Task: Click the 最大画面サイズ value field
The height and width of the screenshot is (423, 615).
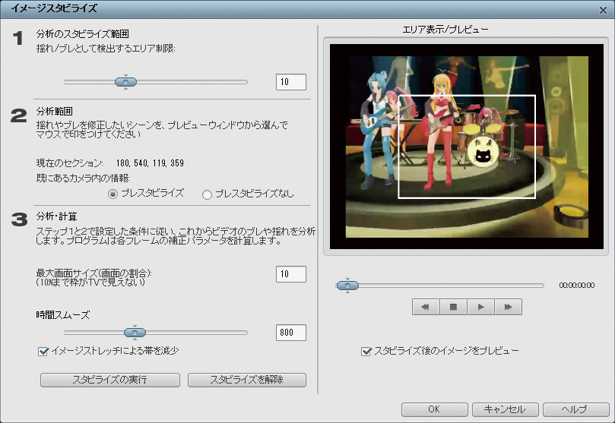Action: click(291, 274)
